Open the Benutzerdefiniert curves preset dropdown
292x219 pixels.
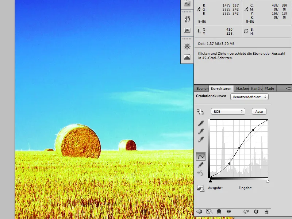(249, 97)
